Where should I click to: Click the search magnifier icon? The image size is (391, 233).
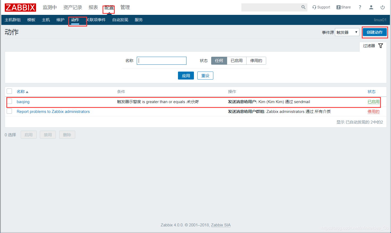click(x=303, y=7)
